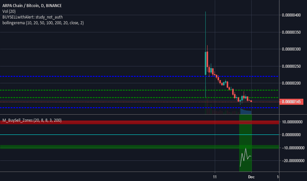Click the 0.00000000 oscillator axis label

click(x=291, y=135)
